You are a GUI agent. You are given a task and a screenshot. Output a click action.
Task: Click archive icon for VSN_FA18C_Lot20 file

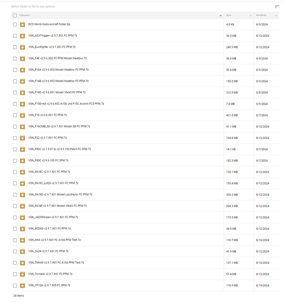[x=23, y=183]
